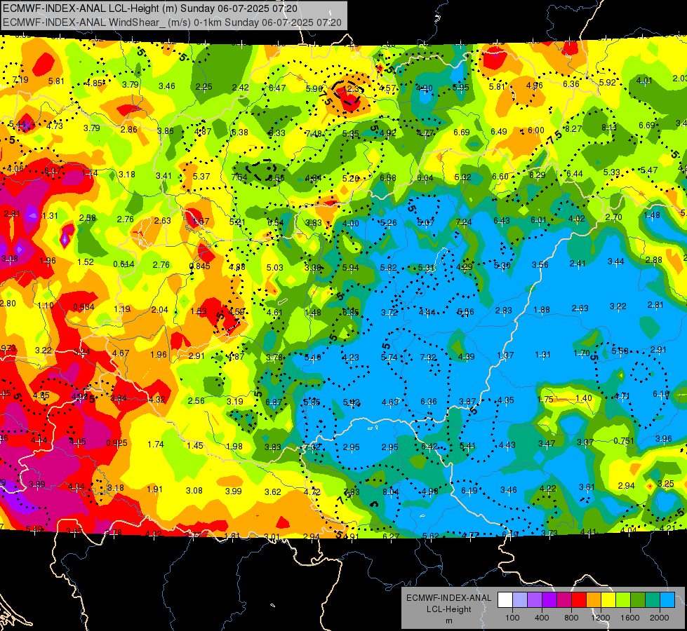This screenshot has height=631, width=687.
Task: Click the lime green legend swatch
Action: (623, 599)
